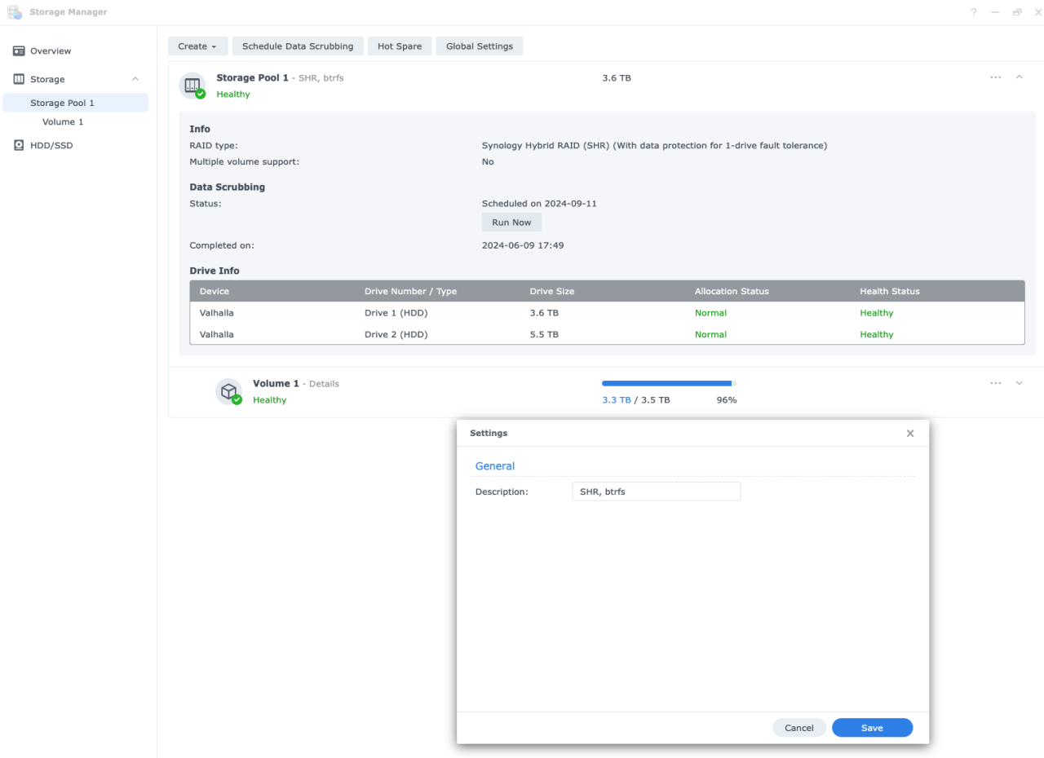Open the Create dropdown menu

pyautogui.click(x=197, y=46)
